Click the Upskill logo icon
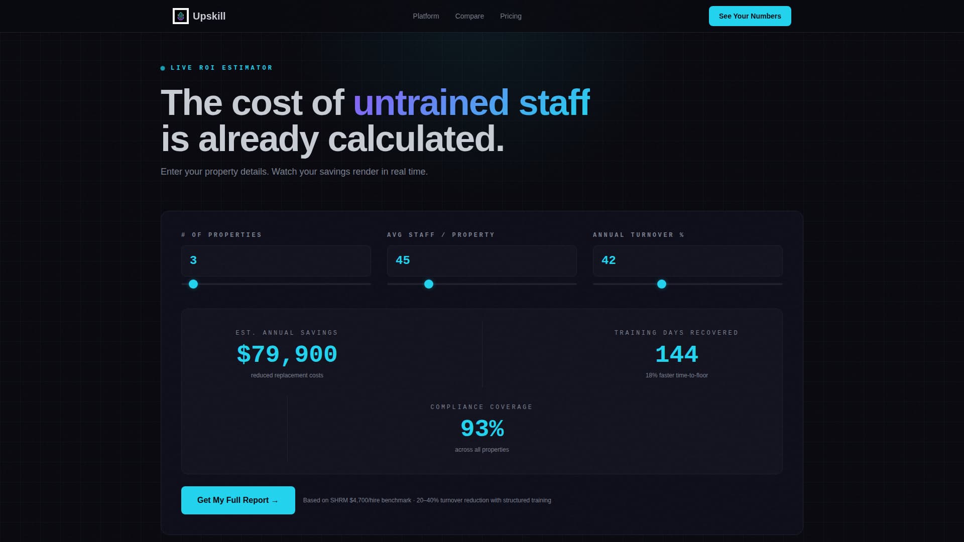 (181, 16)
